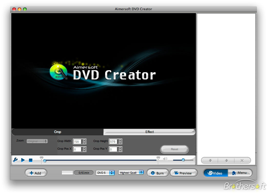
Task: Click the playback position slider handle
Action: [x=45, y=161]
